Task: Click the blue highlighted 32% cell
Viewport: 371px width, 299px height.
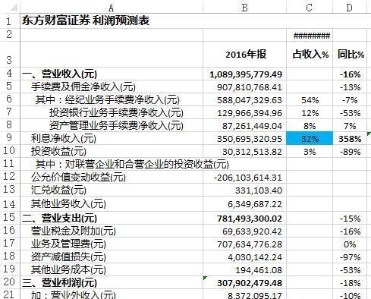Action: (310, 138)
